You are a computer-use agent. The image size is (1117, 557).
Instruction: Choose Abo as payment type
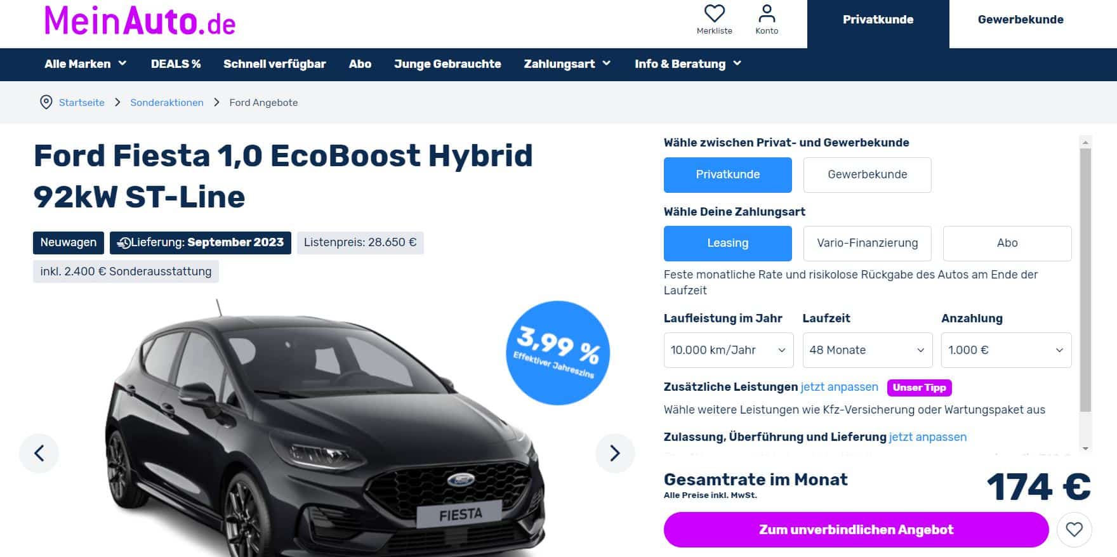1007,243
